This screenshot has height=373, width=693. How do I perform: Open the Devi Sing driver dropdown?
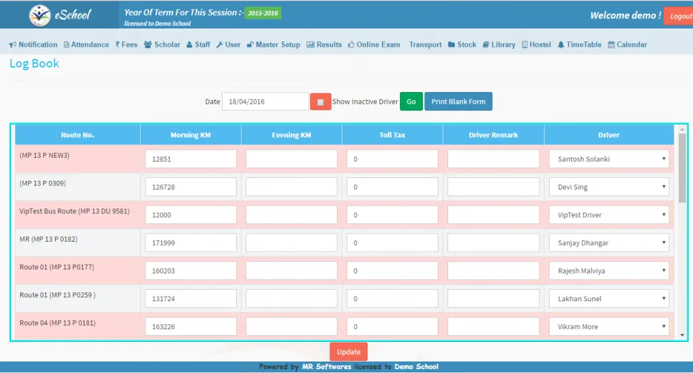(x=608, y=187)
